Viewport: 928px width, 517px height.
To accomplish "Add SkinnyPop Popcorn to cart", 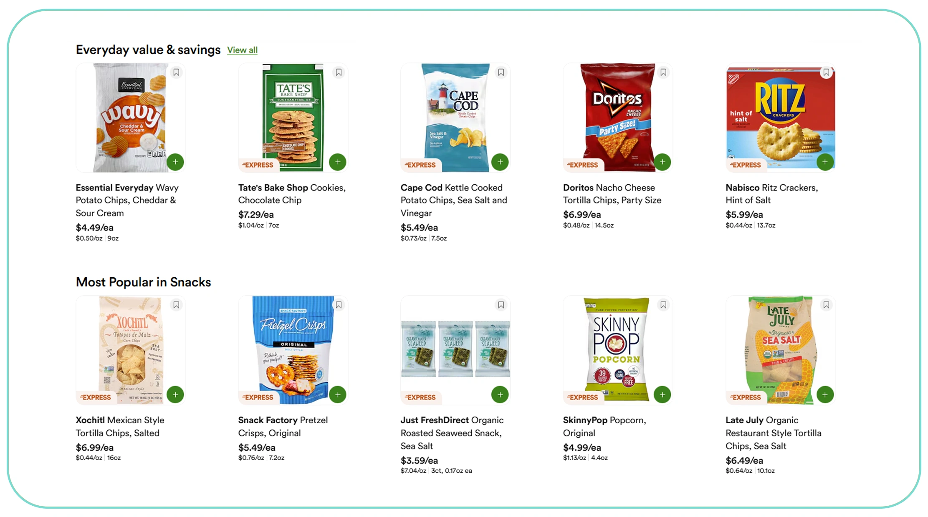I will click(x=662, y=394).
